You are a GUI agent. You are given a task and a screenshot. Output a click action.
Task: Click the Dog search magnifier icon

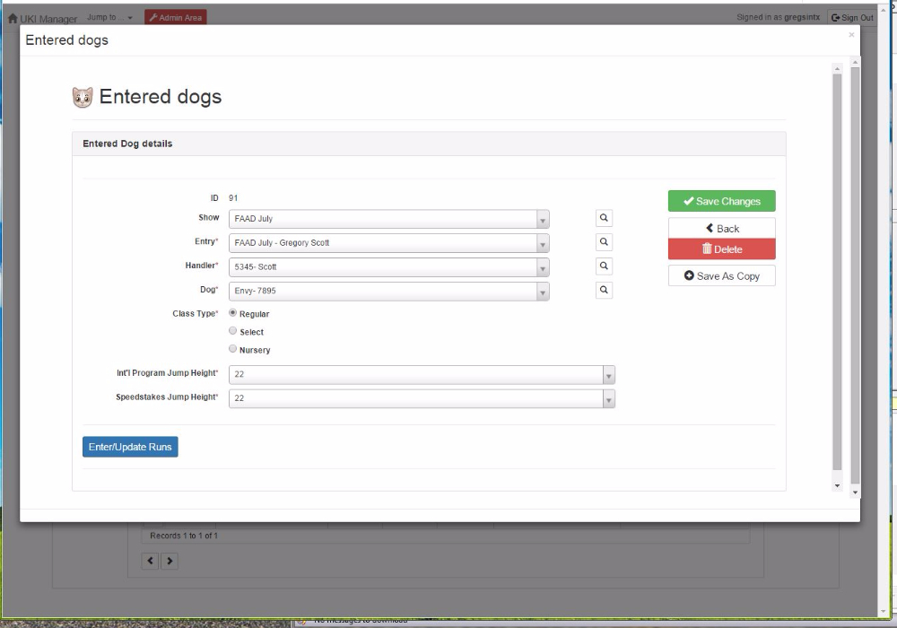[604, 290]
